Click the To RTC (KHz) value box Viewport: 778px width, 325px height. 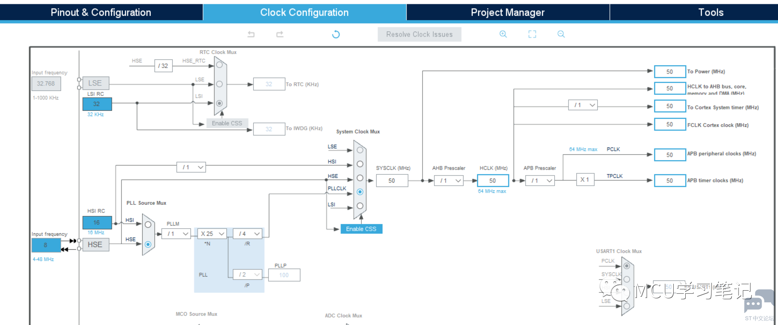[x=269, y=84]
